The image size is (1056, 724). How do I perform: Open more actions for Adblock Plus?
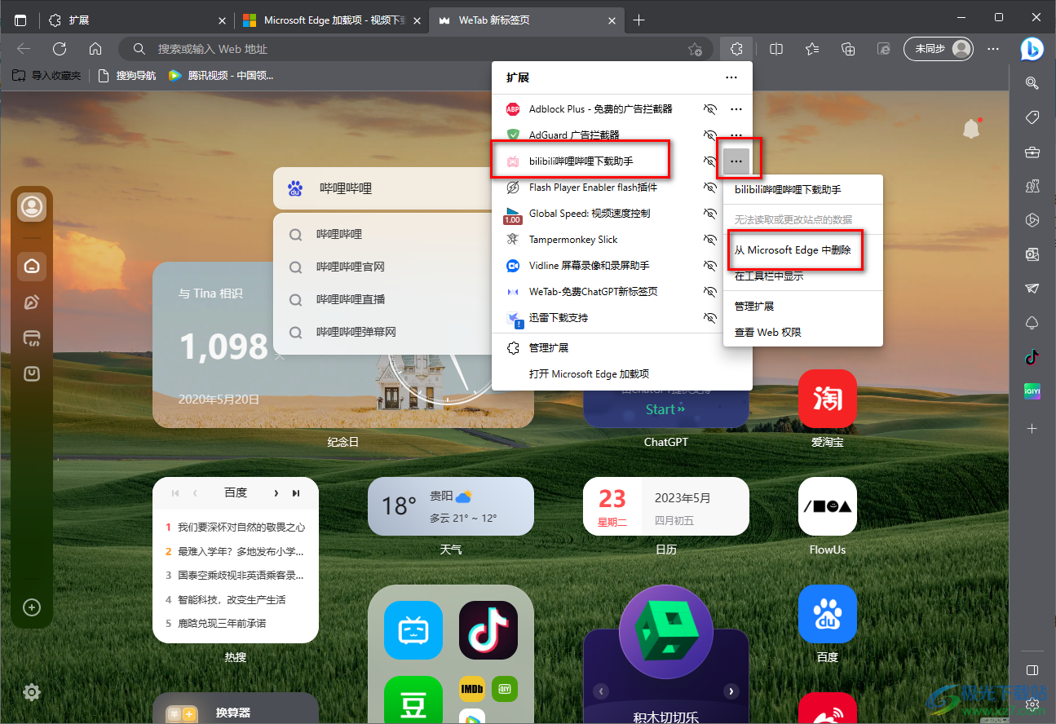(x=736, y=108)
